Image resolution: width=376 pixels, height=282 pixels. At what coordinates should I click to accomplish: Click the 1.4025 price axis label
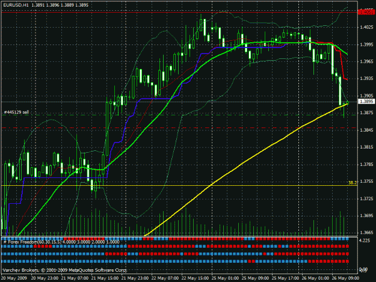(366, 27)
